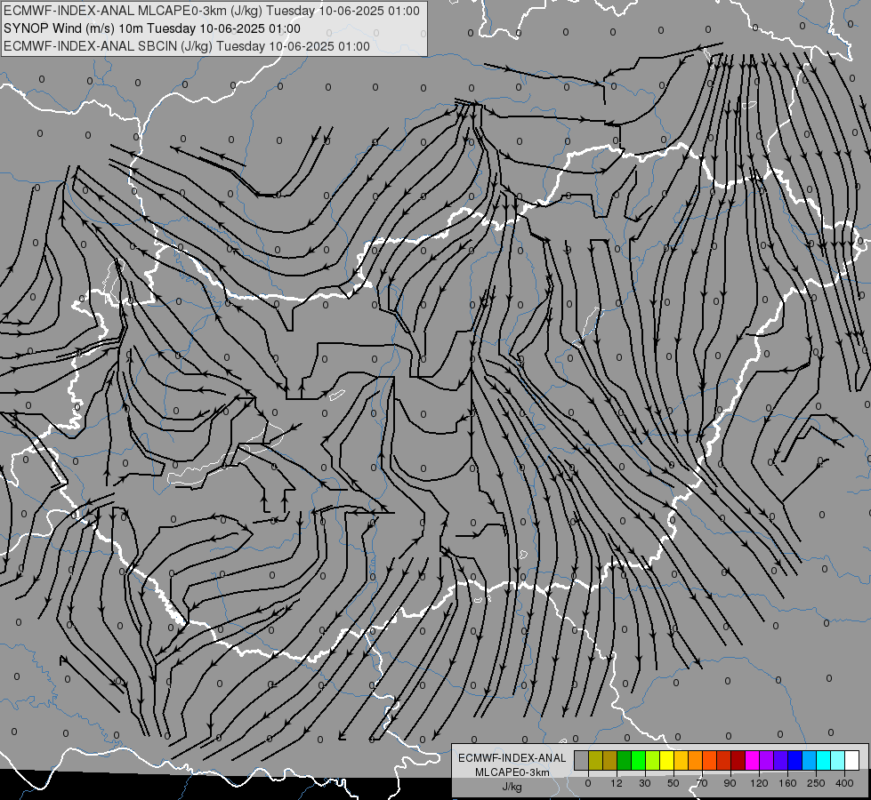Image resolution: width=871 pixels, height=800 pixels.
Task: Click the legend value '120'
Action: [760, 783]
